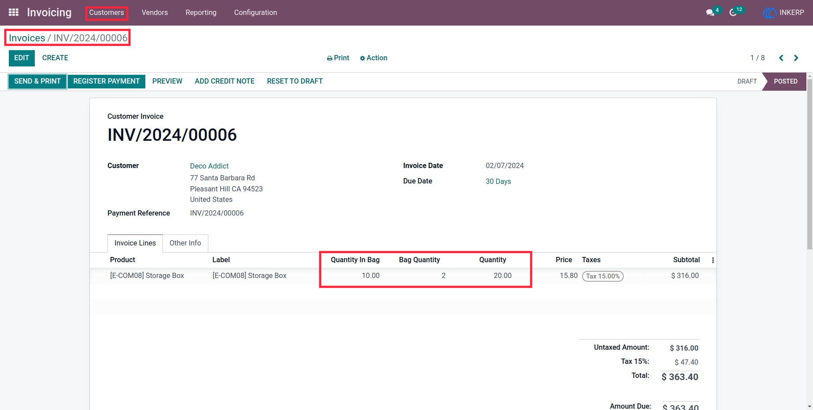Open the Vendors menu
The height and width of the screenshot is (410, 813).
pyautogui.click(x=155, y=13)
